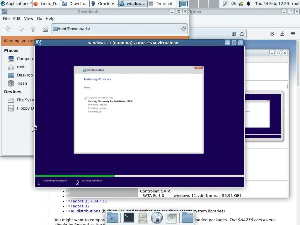The image size is (300, 225).
Task: Switch to the Downloads taskbar button
Action: click(x=75, y=4)
